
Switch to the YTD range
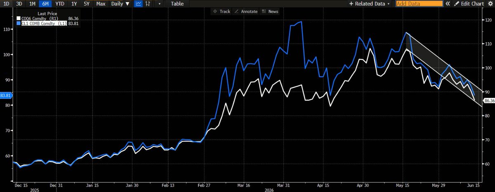pyautogui.click(x=59, y=4)
